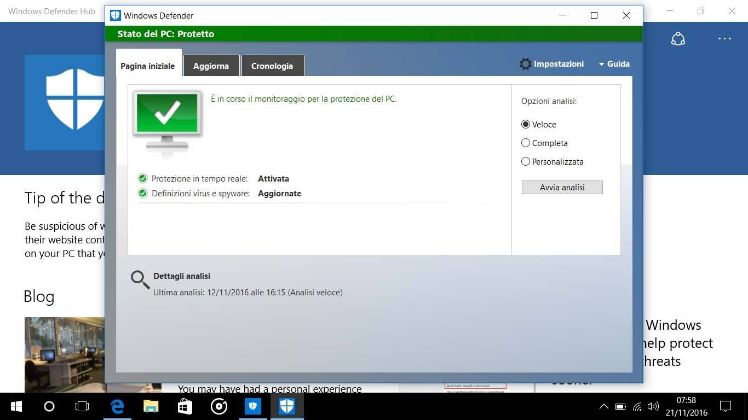Expand the Guida help dropdown

[614, 64]
